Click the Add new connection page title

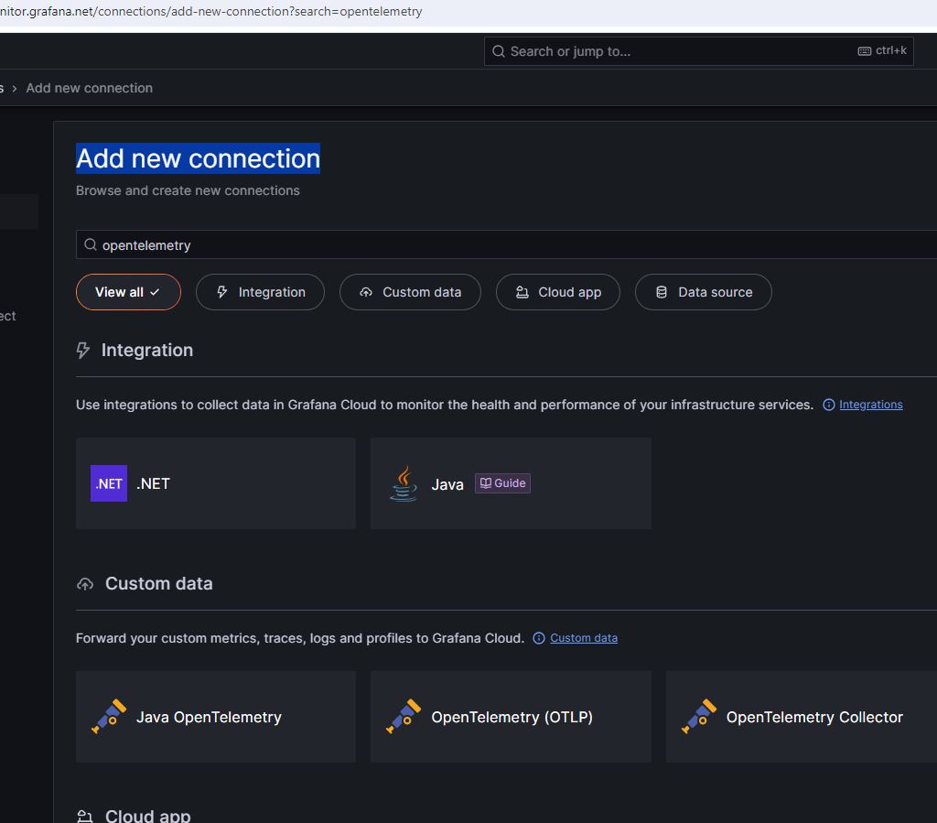198,158
